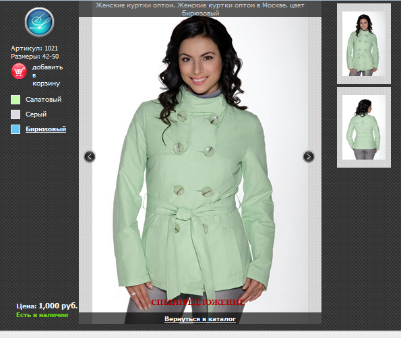This screenshot has width=401, height=338.
Task: Click the Артикул: 1021 label
Action: point(34,48)
